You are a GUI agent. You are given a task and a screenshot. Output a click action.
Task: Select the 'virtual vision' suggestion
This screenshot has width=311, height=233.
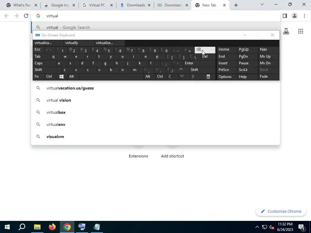pos(155,100)
